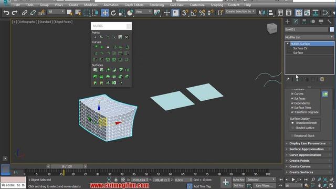Activate the Select Object tool

coord(69,13)
